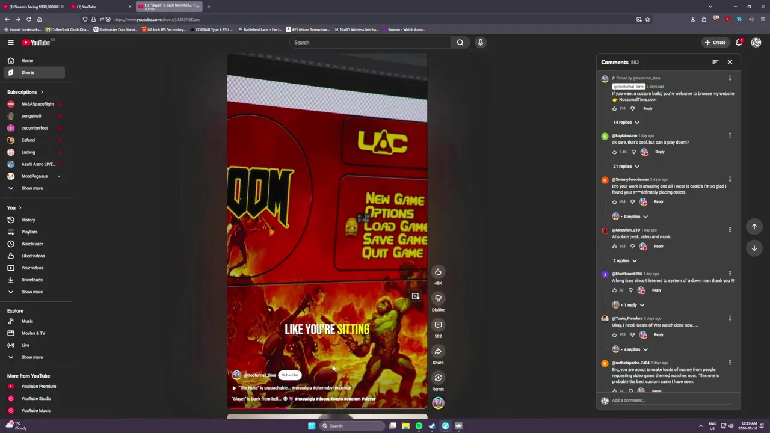Viewport: 770px width, 433px height.
Task: Expand 1 reply under @lifeofkiran6285
Action: 629,305
